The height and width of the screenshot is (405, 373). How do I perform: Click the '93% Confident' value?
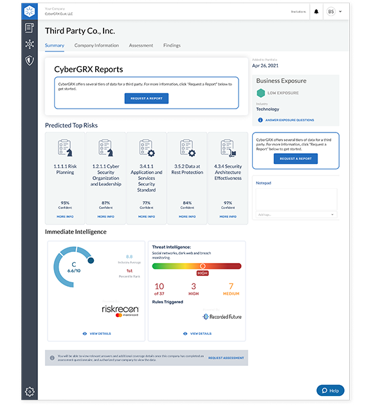point(65,205)
